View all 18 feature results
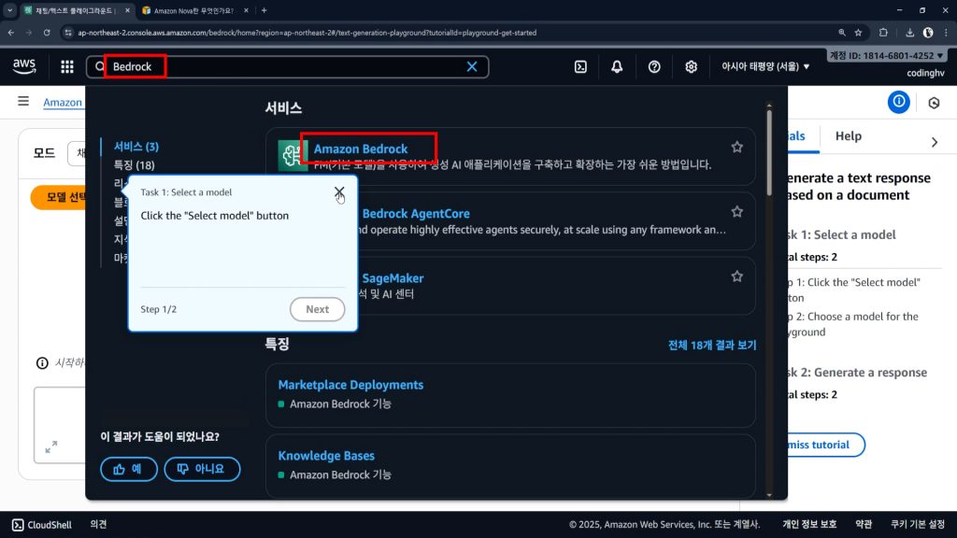 (x=712, y=346)
